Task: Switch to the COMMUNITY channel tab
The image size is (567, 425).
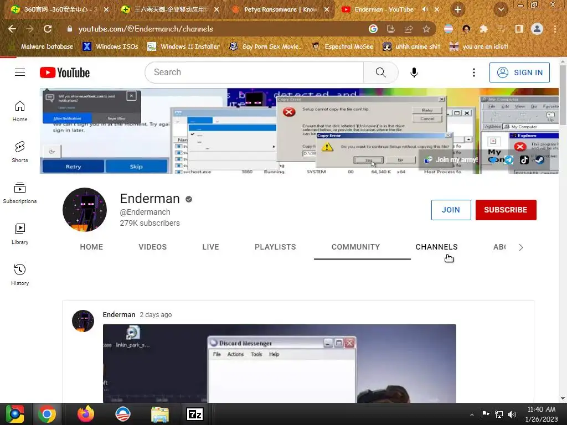Action: 356,247
